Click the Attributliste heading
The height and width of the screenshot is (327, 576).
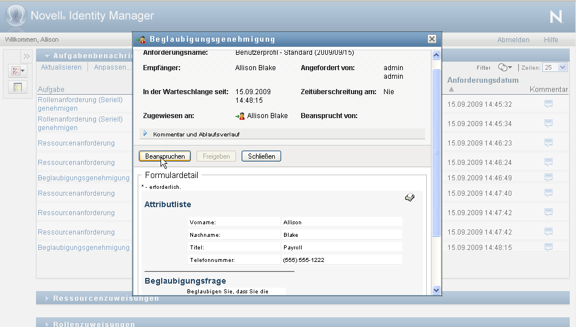(x=167, y=204)
